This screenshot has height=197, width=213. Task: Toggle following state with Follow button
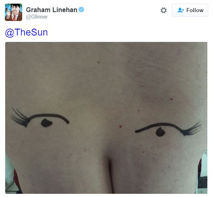click(190, 10)
